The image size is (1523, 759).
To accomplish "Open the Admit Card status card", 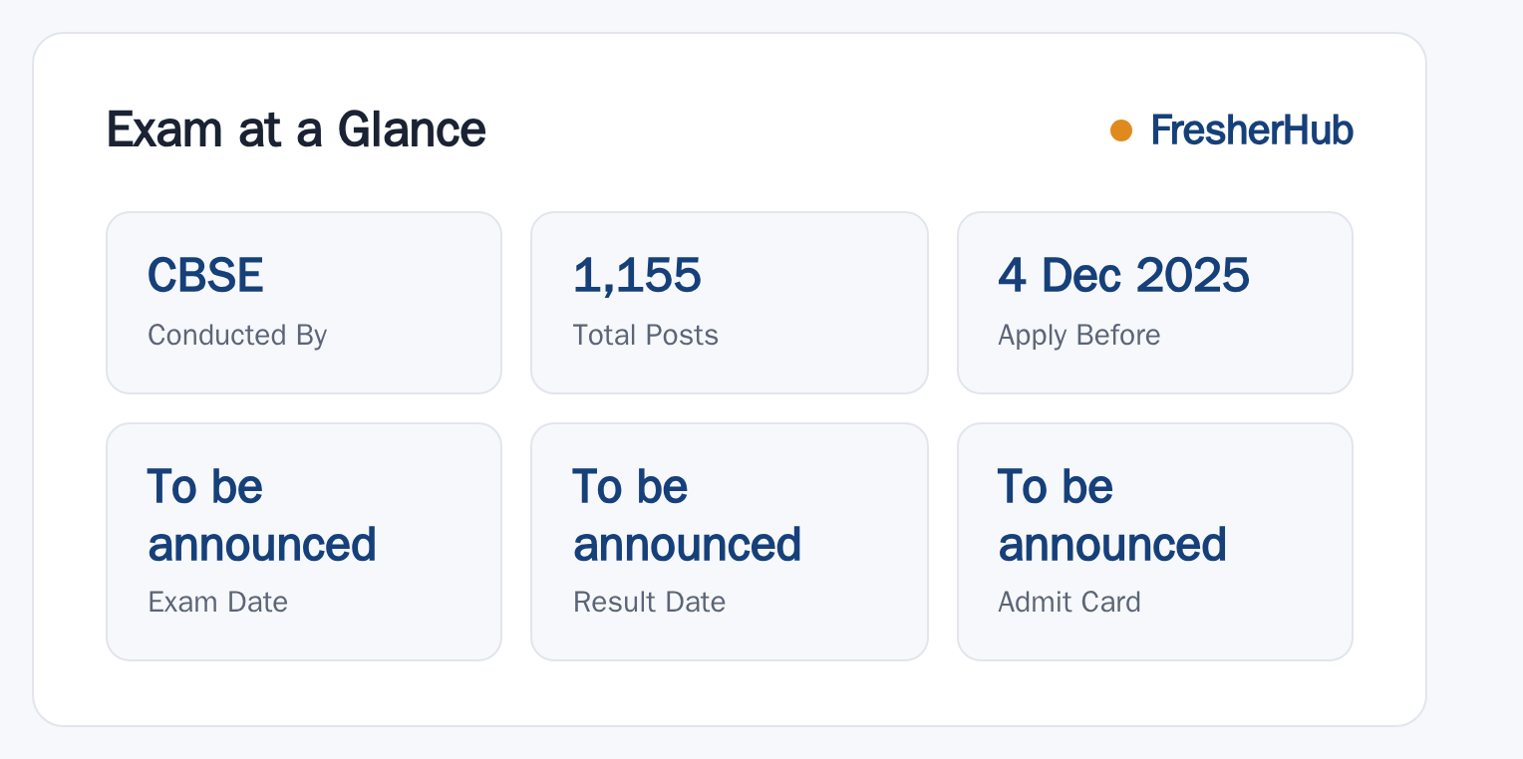I will [x=1155, y=542].
